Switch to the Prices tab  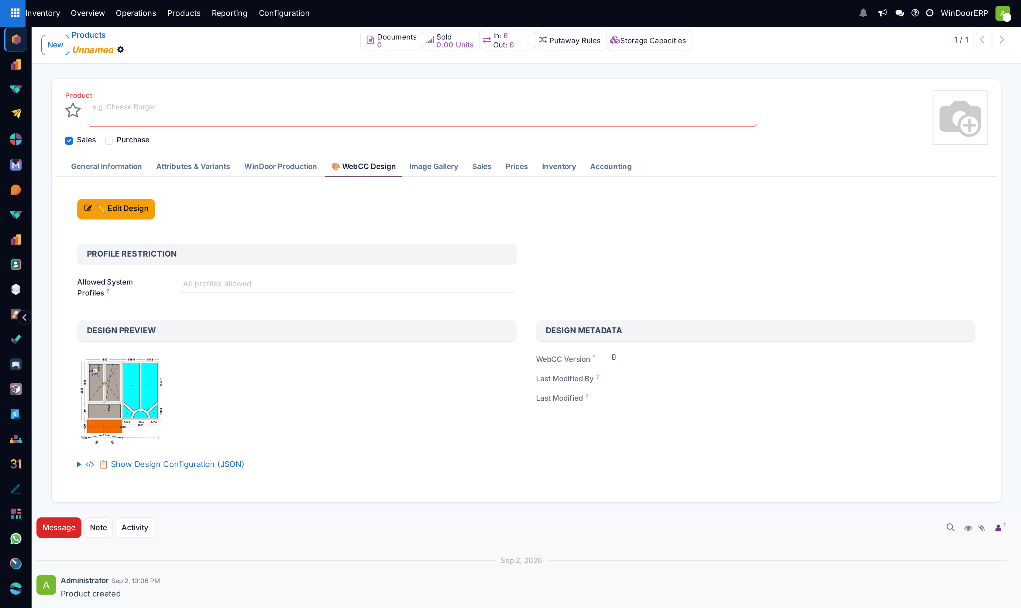pyautogui.click(x=517, y=166)
